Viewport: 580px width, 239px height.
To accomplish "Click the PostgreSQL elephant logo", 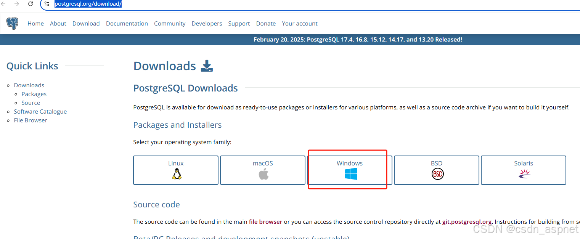I will point(13,24).
